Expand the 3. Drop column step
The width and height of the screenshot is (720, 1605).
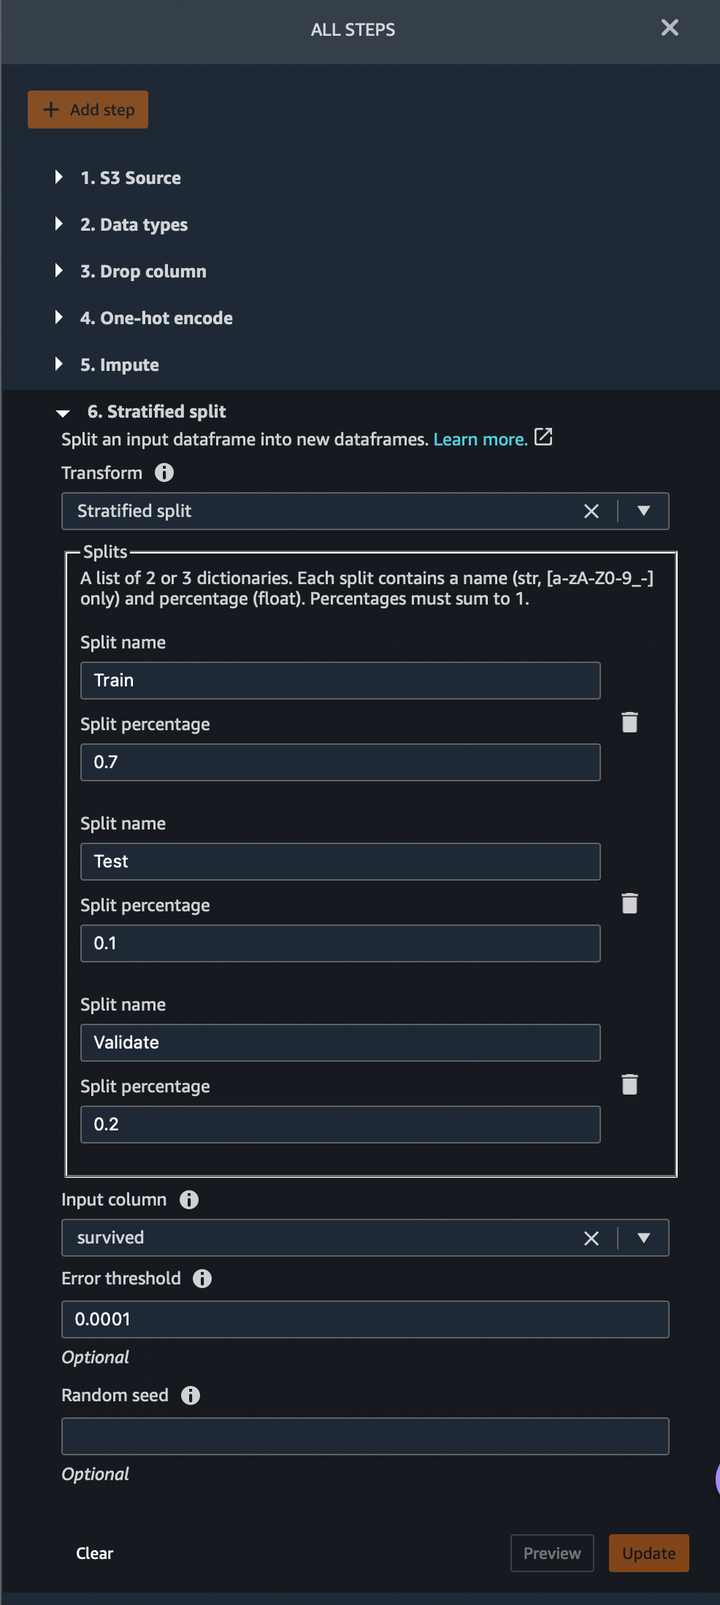point(131,271)
